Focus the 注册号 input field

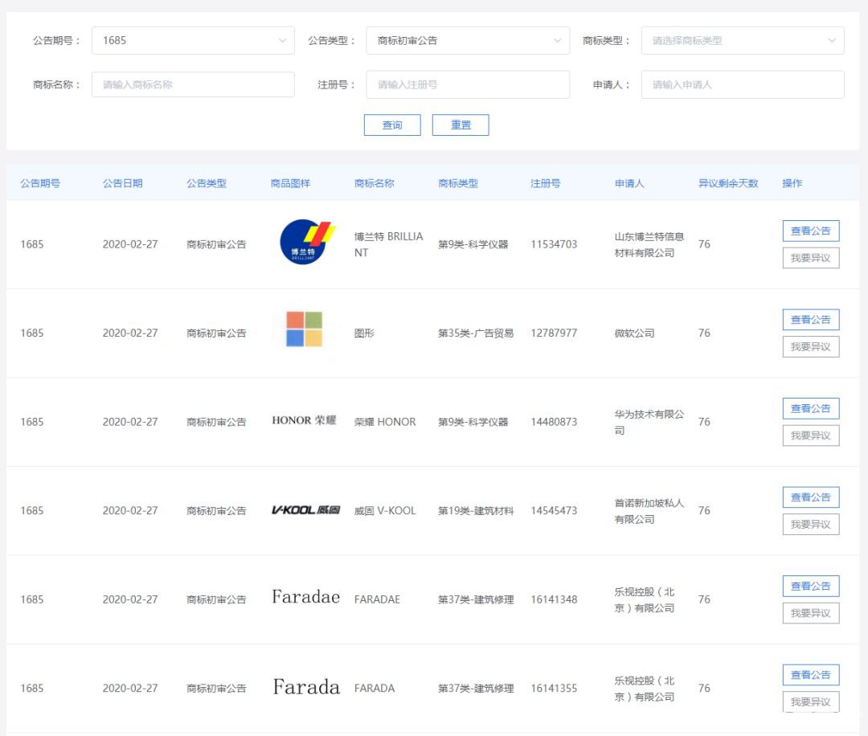click(468, 84)
